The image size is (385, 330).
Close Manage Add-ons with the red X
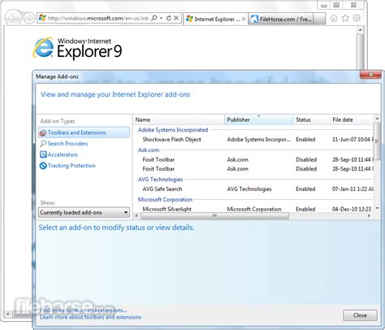click(x=370, y=75)
